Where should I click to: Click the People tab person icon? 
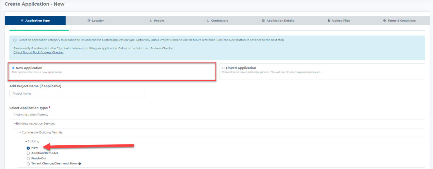[x=151, y=21]
